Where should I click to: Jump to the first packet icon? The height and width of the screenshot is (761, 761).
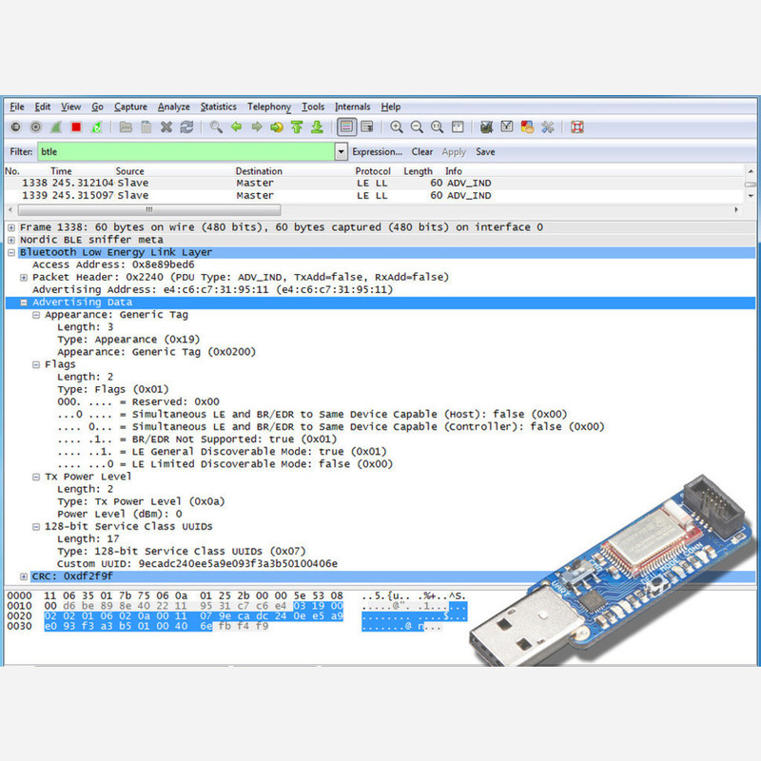click(x=297, y=127)
